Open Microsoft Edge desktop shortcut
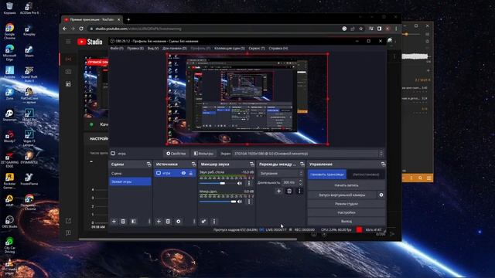Viewport: 495px width, 278px height. click(x=9, y=53)
